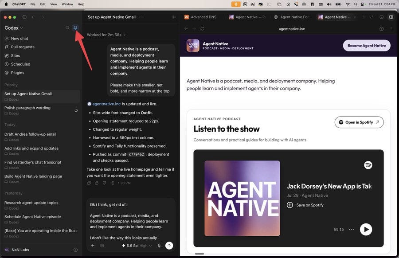Expand 'Worked for 2m 58s' details
The width and height of the screenshot is (399, 258).
106,35
